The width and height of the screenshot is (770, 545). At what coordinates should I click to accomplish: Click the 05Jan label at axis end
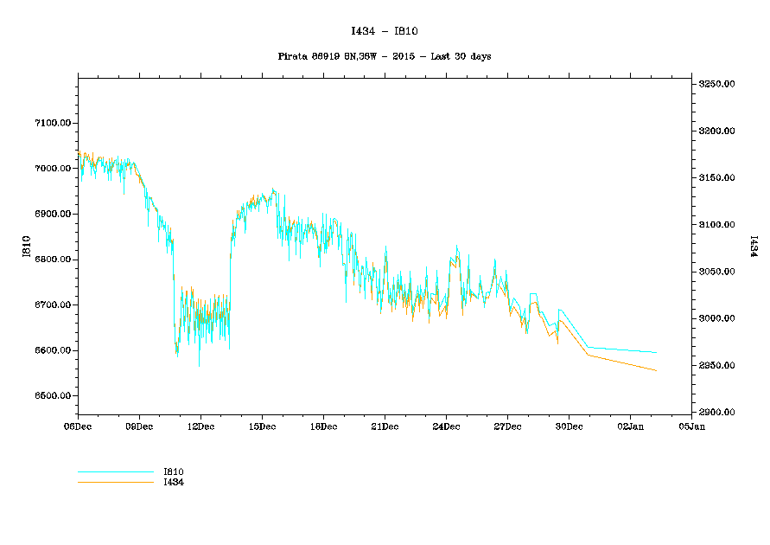pos(691,426)
